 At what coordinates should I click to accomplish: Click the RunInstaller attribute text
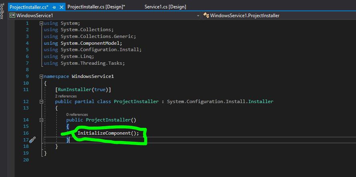74,89
